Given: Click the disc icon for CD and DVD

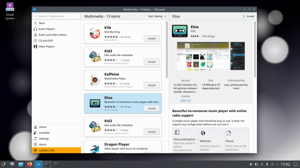Looking at the screenshot, I should [x=35, y=41].
